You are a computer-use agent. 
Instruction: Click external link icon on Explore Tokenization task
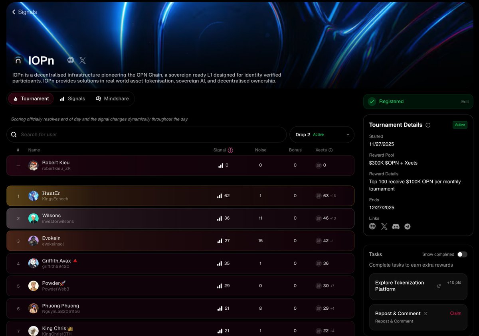click(439, 286)
